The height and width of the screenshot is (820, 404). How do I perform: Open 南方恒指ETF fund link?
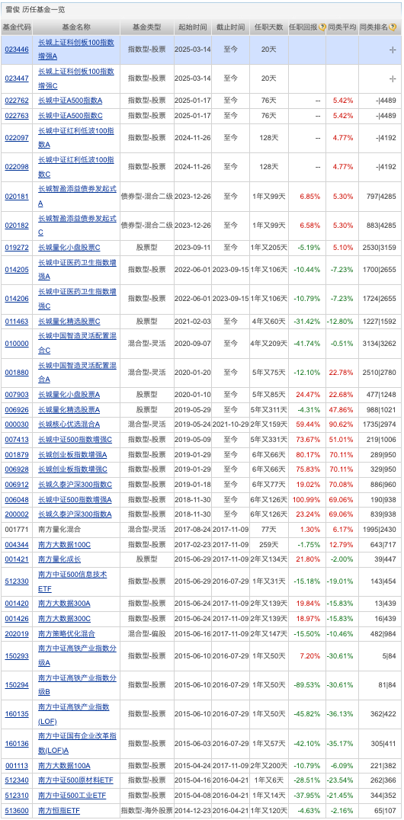tap(59, 811)
